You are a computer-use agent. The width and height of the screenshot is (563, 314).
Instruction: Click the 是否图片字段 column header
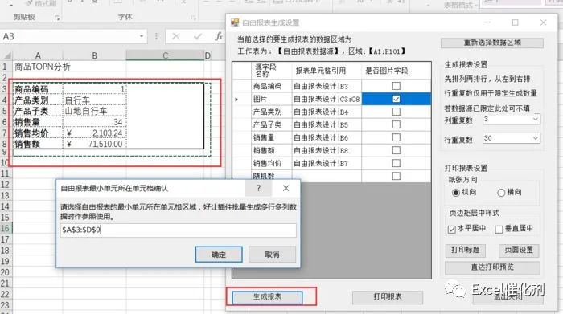point(396,71)
